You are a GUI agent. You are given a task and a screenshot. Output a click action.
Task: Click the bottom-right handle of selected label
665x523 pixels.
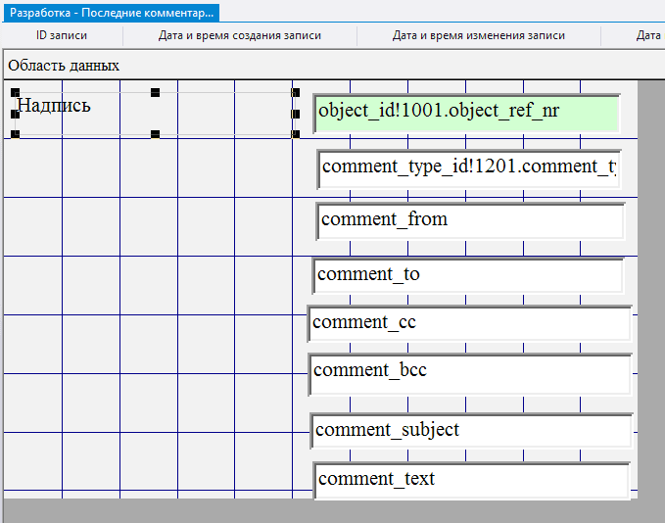point(296,134)
